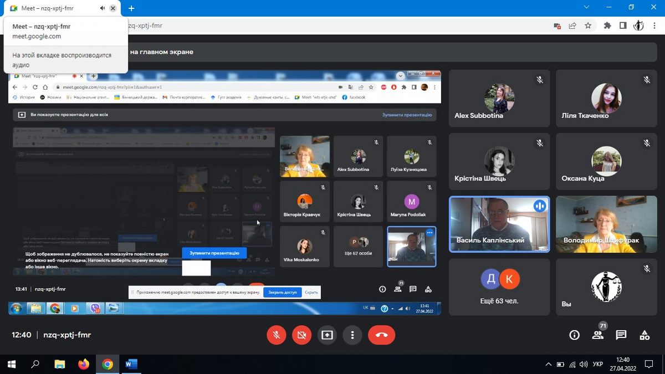
Task: Open the Chrome extensions puzzle icon
Action: (x=607, y=25)
